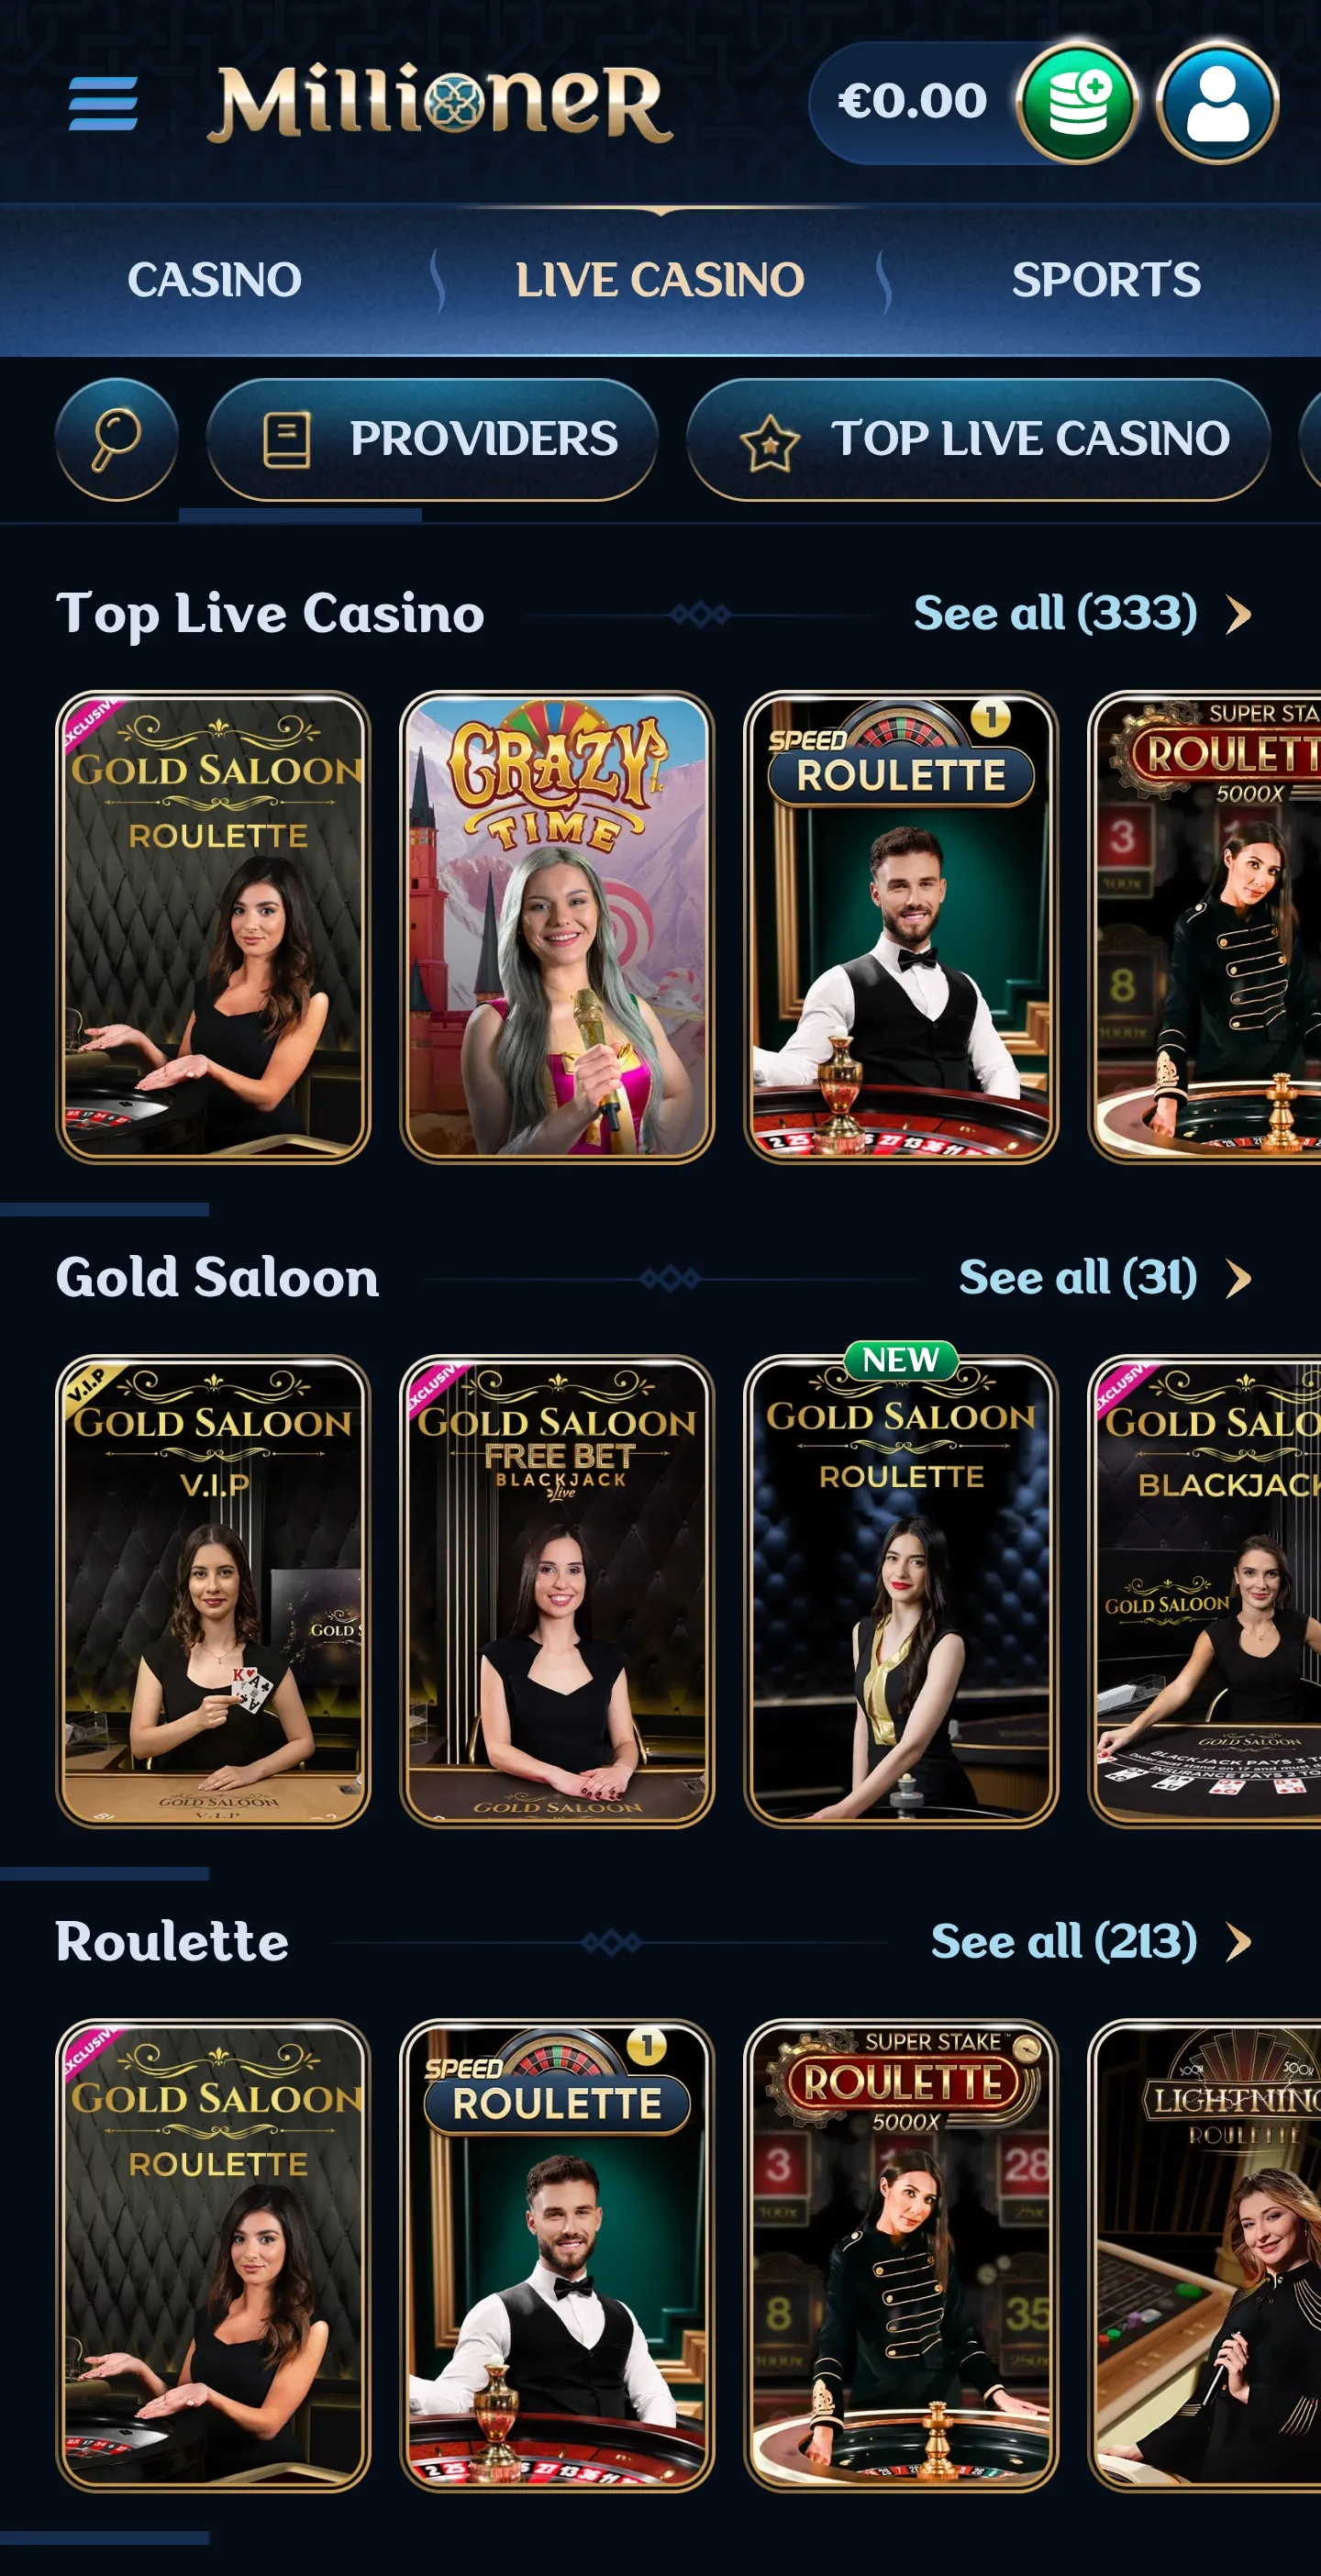Open Gold Saloon Free Bet Blackjack card
This screenshot has height=2576, width=1321.
557,1591
